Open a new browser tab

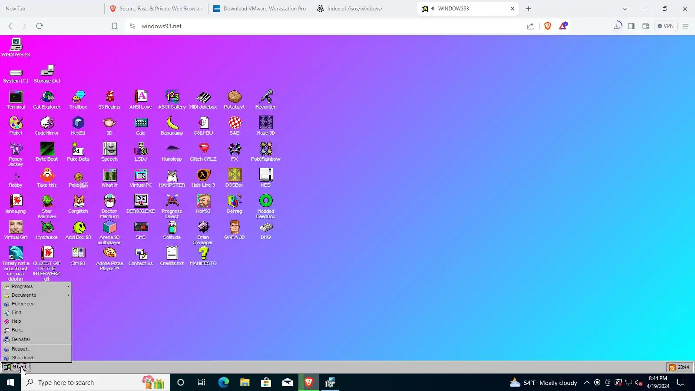(529, 9)
